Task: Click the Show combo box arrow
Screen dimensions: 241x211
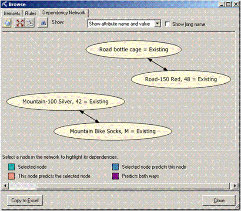Action: (x=157, y=24)
